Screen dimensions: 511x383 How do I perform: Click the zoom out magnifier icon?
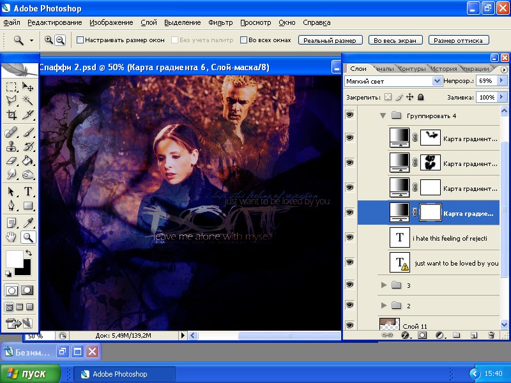coord(60,40)
